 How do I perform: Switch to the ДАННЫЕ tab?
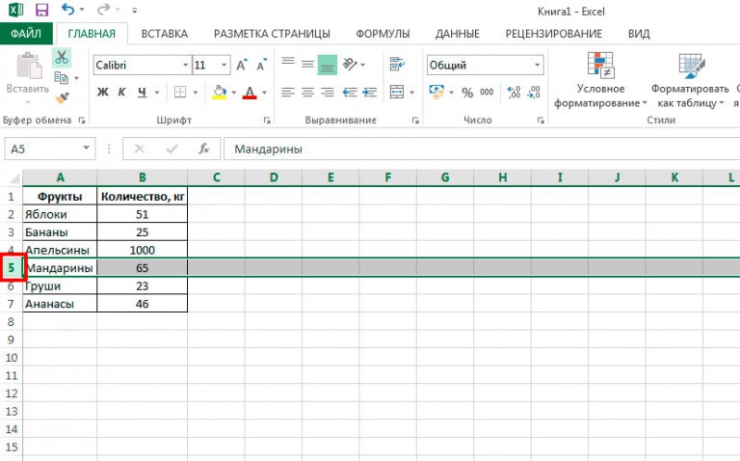click(458, 34)
